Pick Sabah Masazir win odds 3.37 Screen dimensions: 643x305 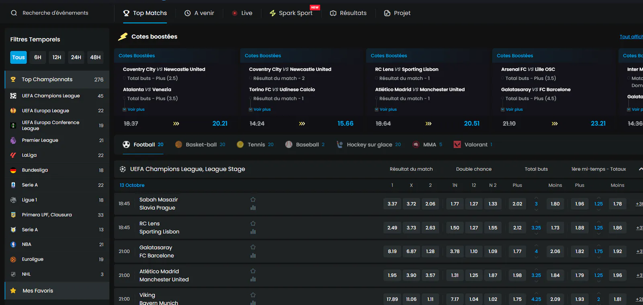pos(392,204)
